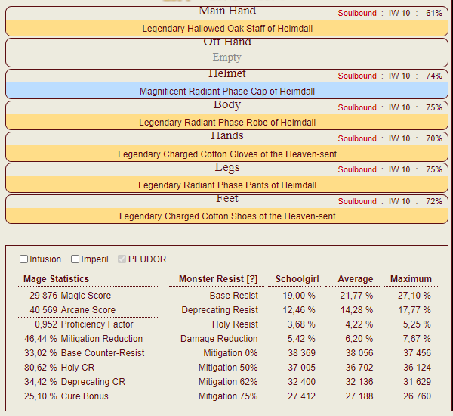Click the Soulbound label on the Body row
The image size is (453, 416).
pos(357,107)
